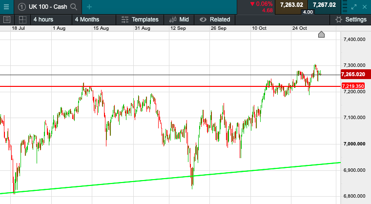Search instruments with the magnifier icon
The image size is (371, 204).
click(x=74, y=7)
